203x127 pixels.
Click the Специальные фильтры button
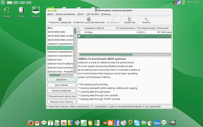point(62,96)
